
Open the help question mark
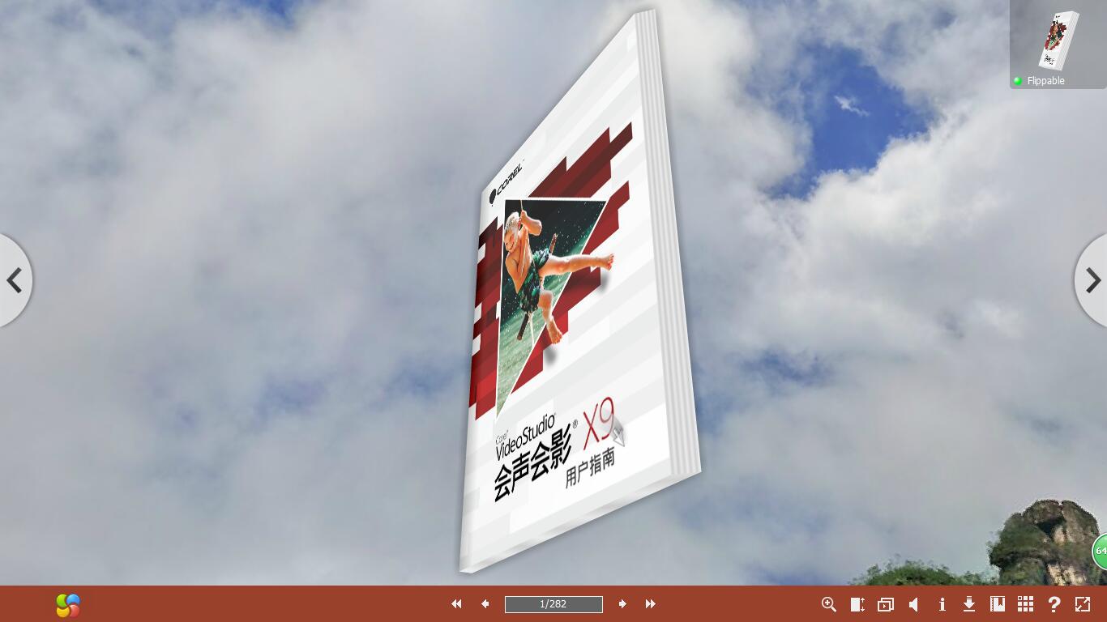(1054, 604)
